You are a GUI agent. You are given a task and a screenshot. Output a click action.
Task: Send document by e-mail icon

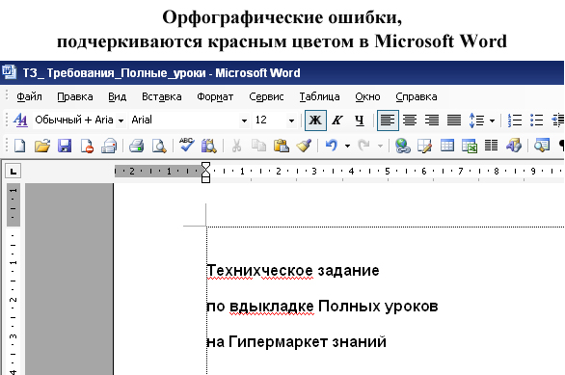[x=109, y=146]
